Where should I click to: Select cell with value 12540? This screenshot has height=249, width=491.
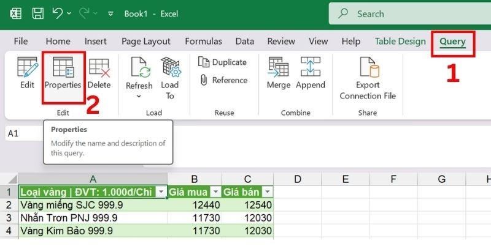point(247,205)
